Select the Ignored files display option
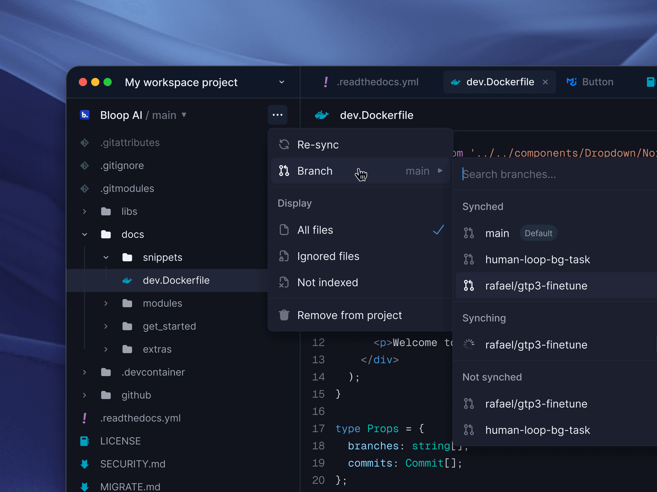Viewport: 657px width, 492px height. click(328, 256)
